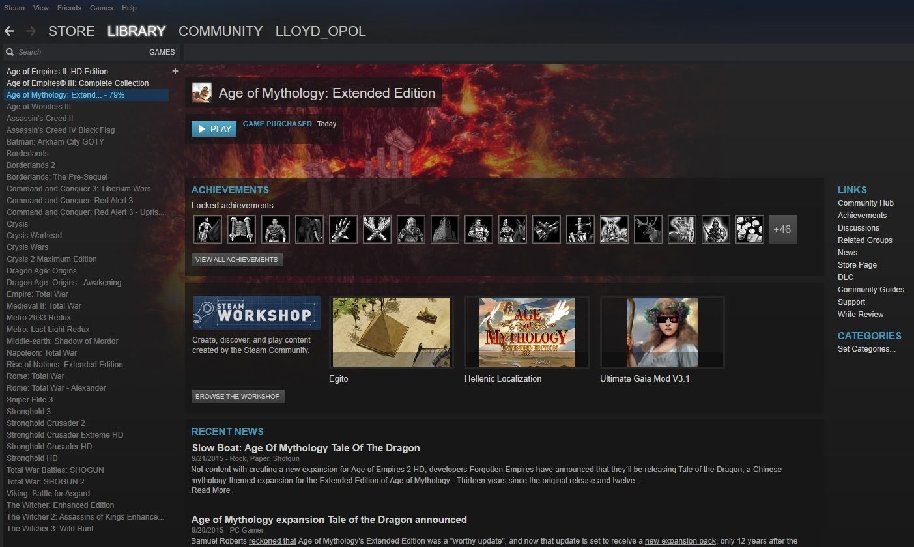The image size is (914, 547).
Task: Click the magnifier icon in the search box
Action: pyautogui.click(x=10, y=52)
